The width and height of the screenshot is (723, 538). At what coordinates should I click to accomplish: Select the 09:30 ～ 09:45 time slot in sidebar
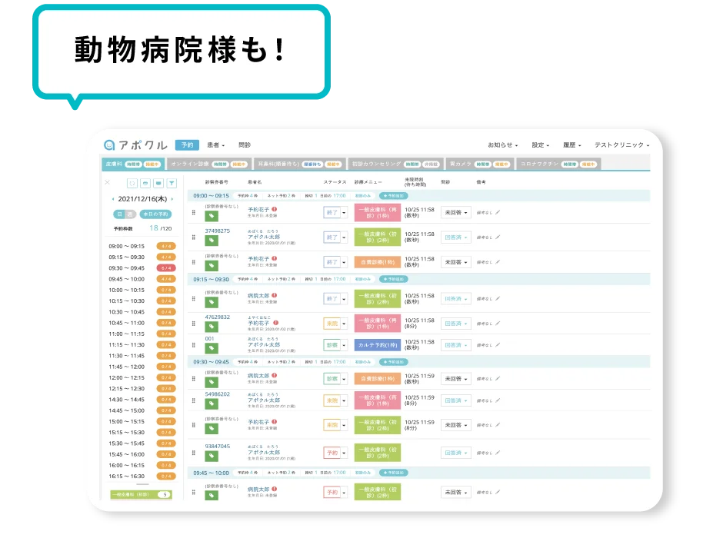pyautogui.click(x=127, y=268)
